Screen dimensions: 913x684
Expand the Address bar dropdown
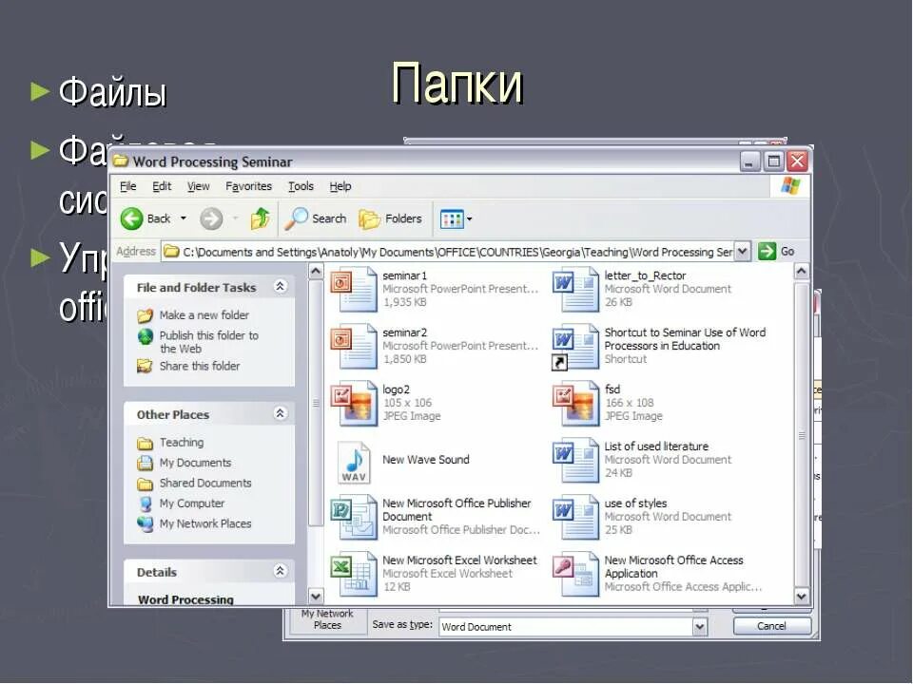[743, 251]
